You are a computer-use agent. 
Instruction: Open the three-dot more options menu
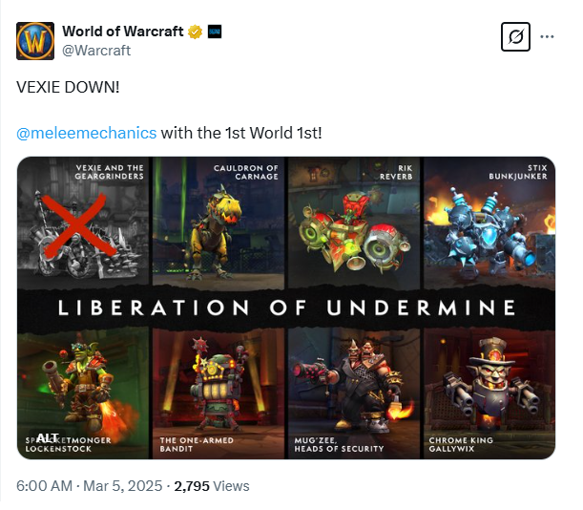(547, 36)
